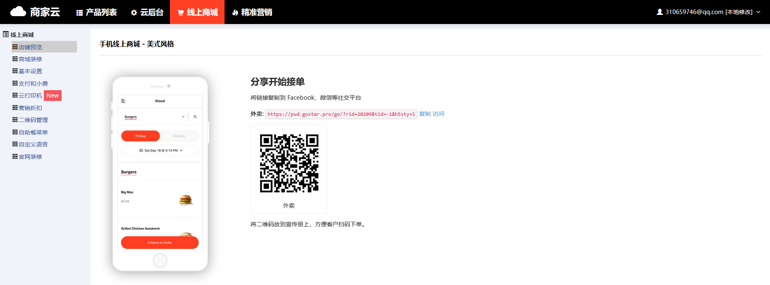Click grid icon beside 支付和小费
The width and height of the screenshot is (770, 285).
coord(15,83)
